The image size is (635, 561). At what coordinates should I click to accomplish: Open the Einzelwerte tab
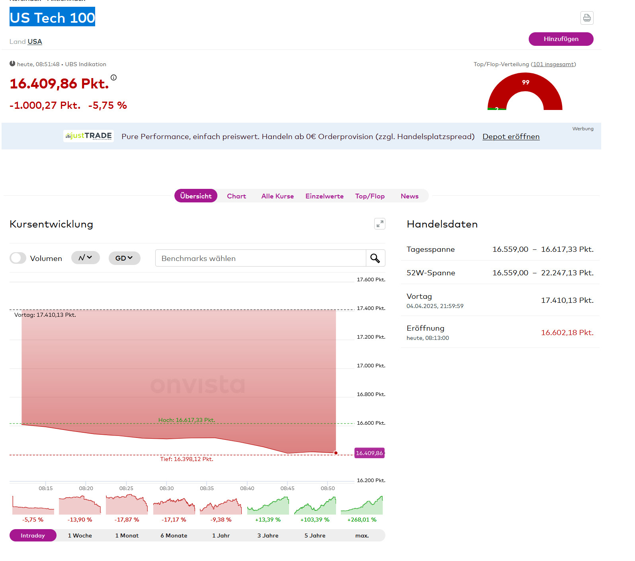[324, 196]
